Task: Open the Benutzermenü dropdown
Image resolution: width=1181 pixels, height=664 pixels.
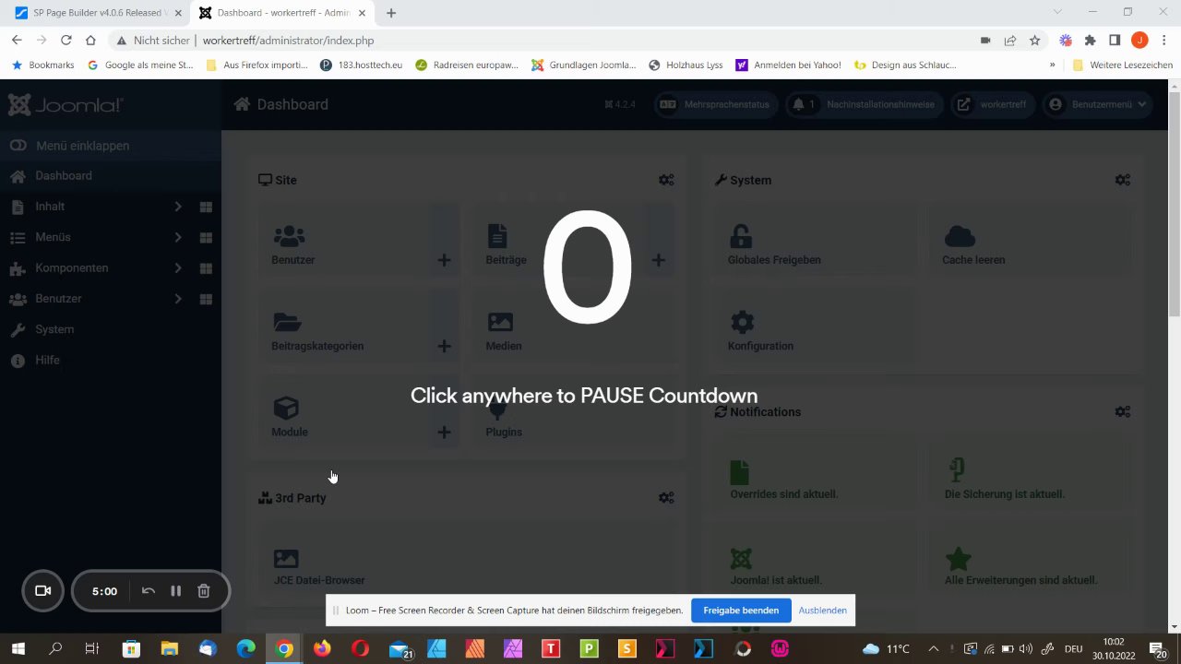Action: click(1098, 104)
